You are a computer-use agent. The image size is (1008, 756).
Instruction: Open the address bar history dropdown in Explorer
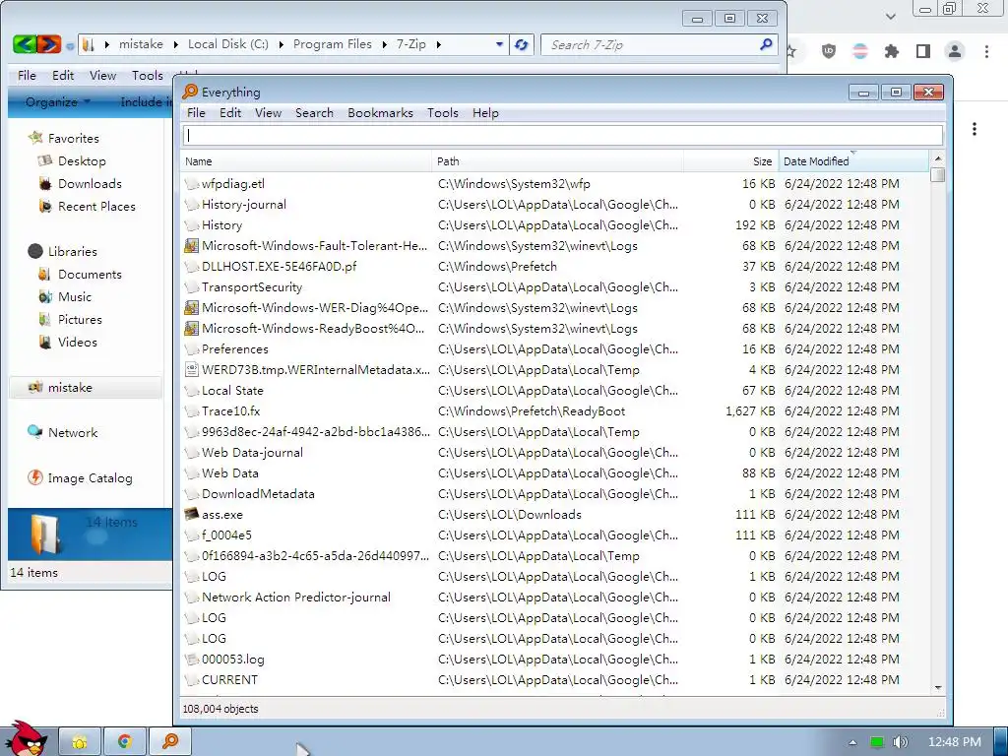click(x=499, y=44)
